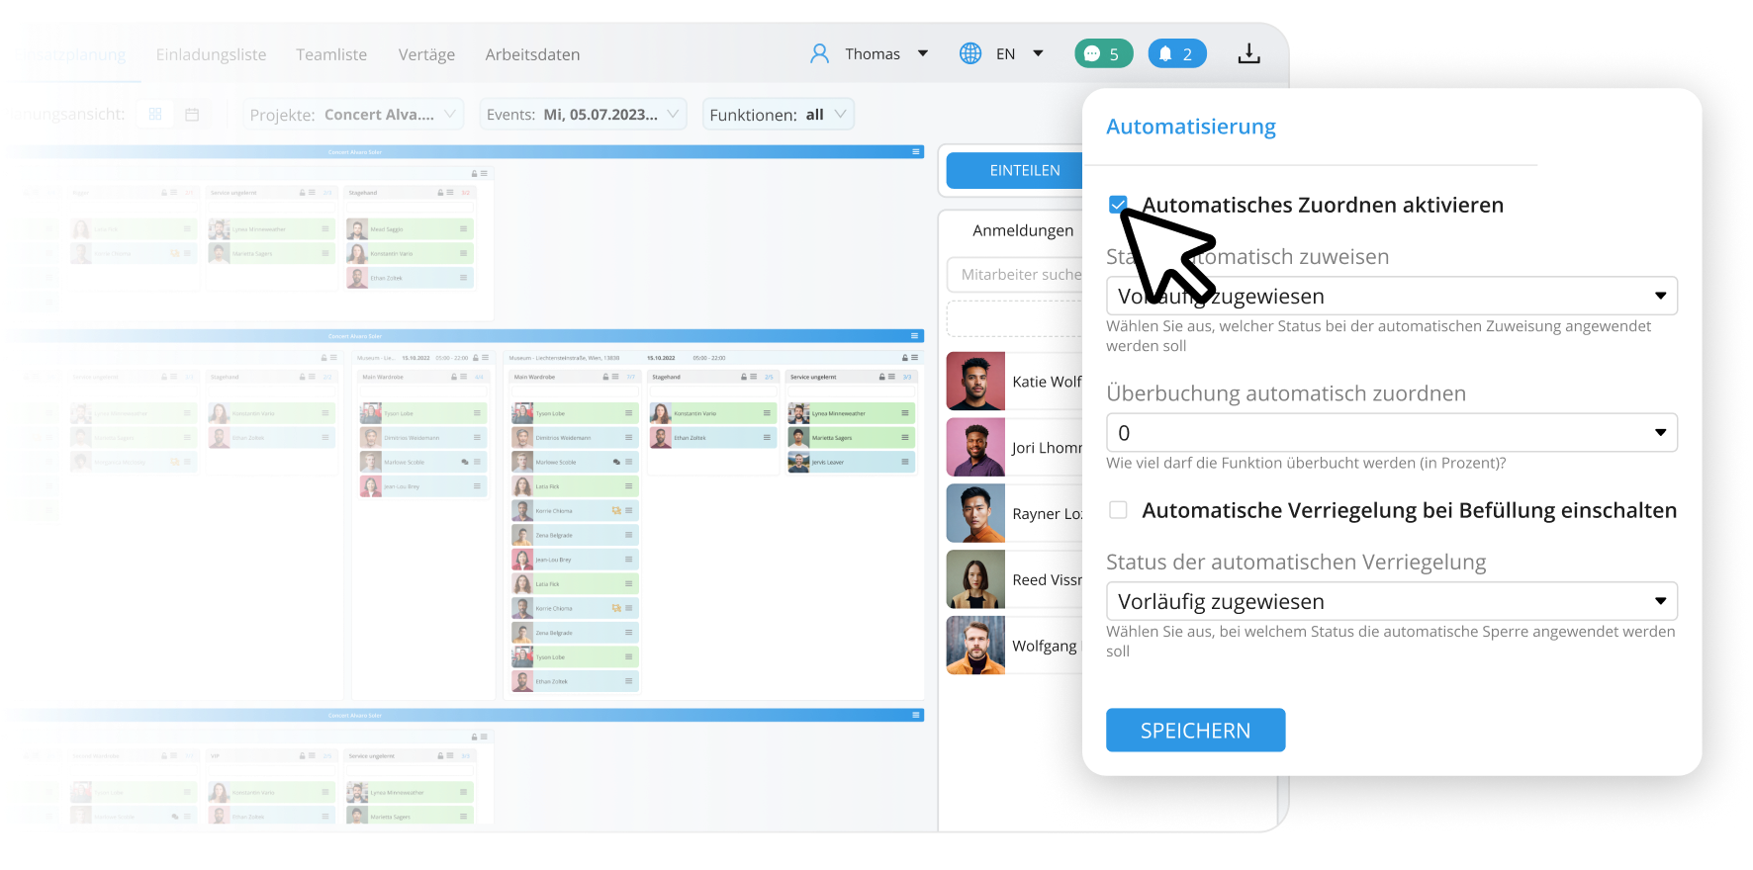Screen dimensions: 1753x870
Task: Open the Projekte dropdown
Action: point(352,115)
